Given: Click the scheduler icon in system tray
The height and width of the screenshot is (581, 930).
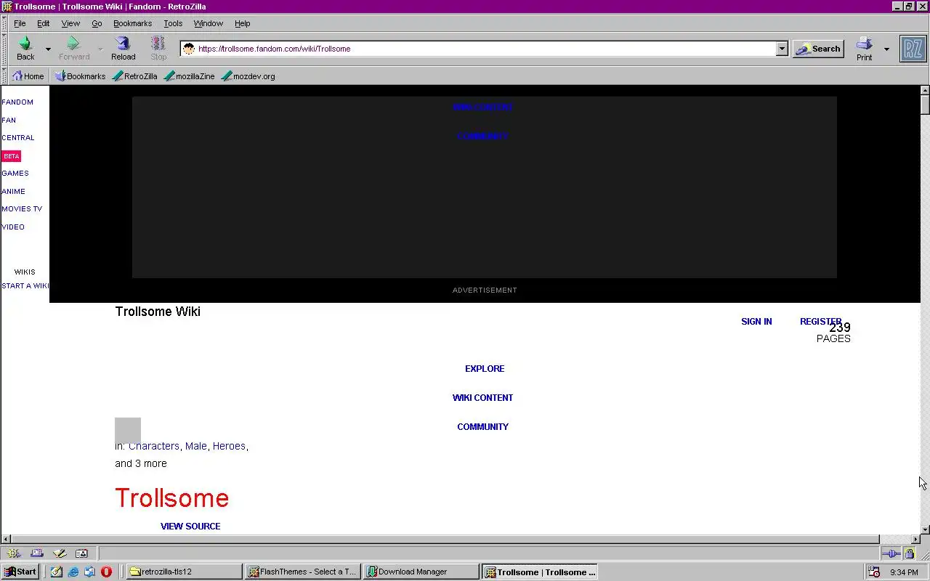Looking at the screenshot, I should click(x=874, y=572).
